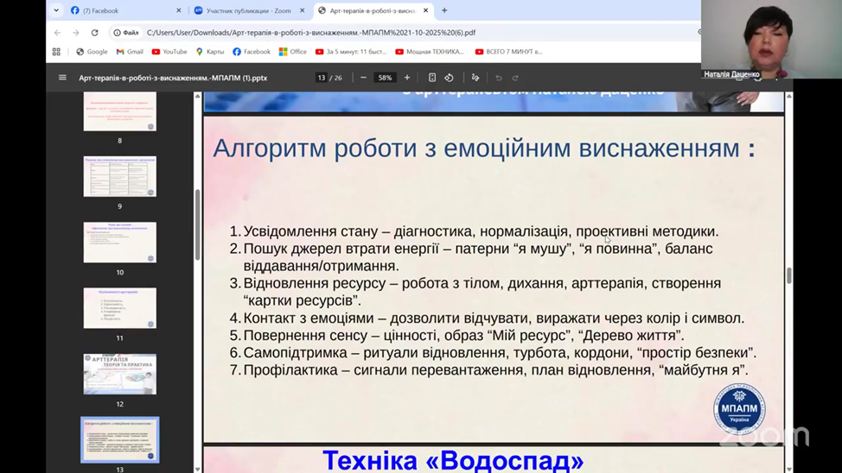The height and width of the screenshot is (473, 842).
Task: Click the fit to page icon
Action: tap(432, 78)
